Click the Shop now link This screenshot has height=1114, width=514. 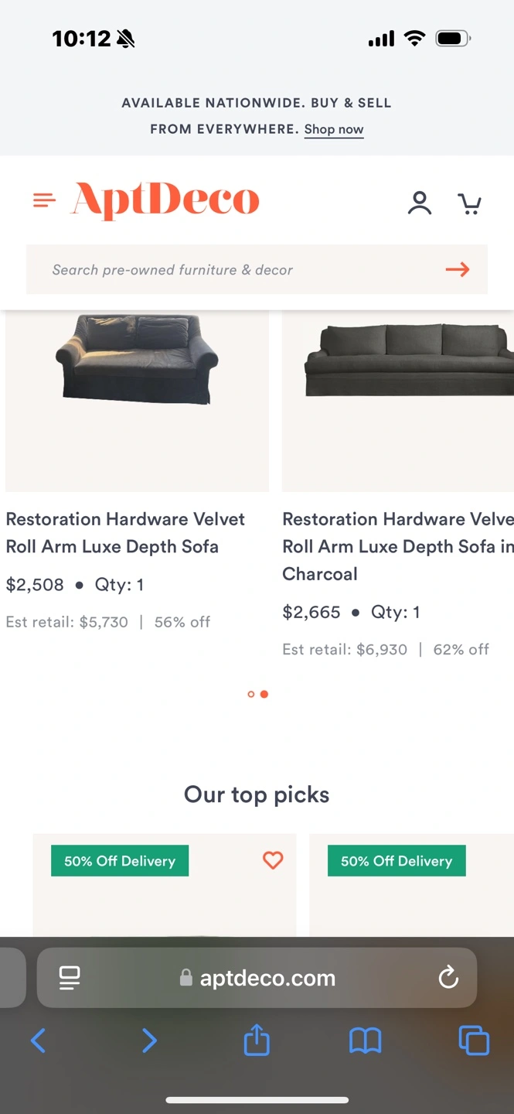click(334, 129)
